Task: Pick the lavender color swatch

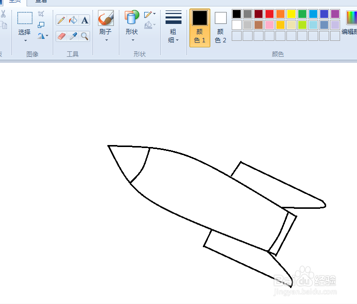Action: tap(335, 25)
